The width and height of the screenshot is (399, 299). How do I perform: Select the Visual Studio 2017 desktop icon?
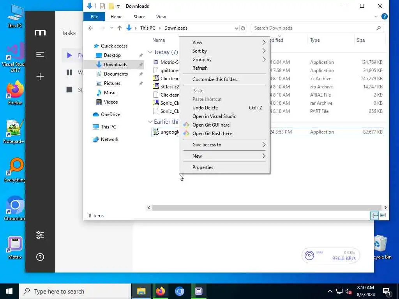pyautogui.click(x=14, y=57)
